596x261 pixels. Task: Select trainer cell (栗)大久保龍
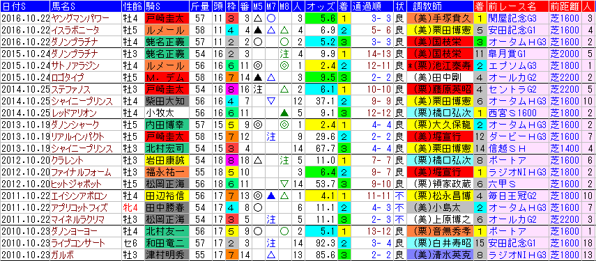(x=439, y=125)
